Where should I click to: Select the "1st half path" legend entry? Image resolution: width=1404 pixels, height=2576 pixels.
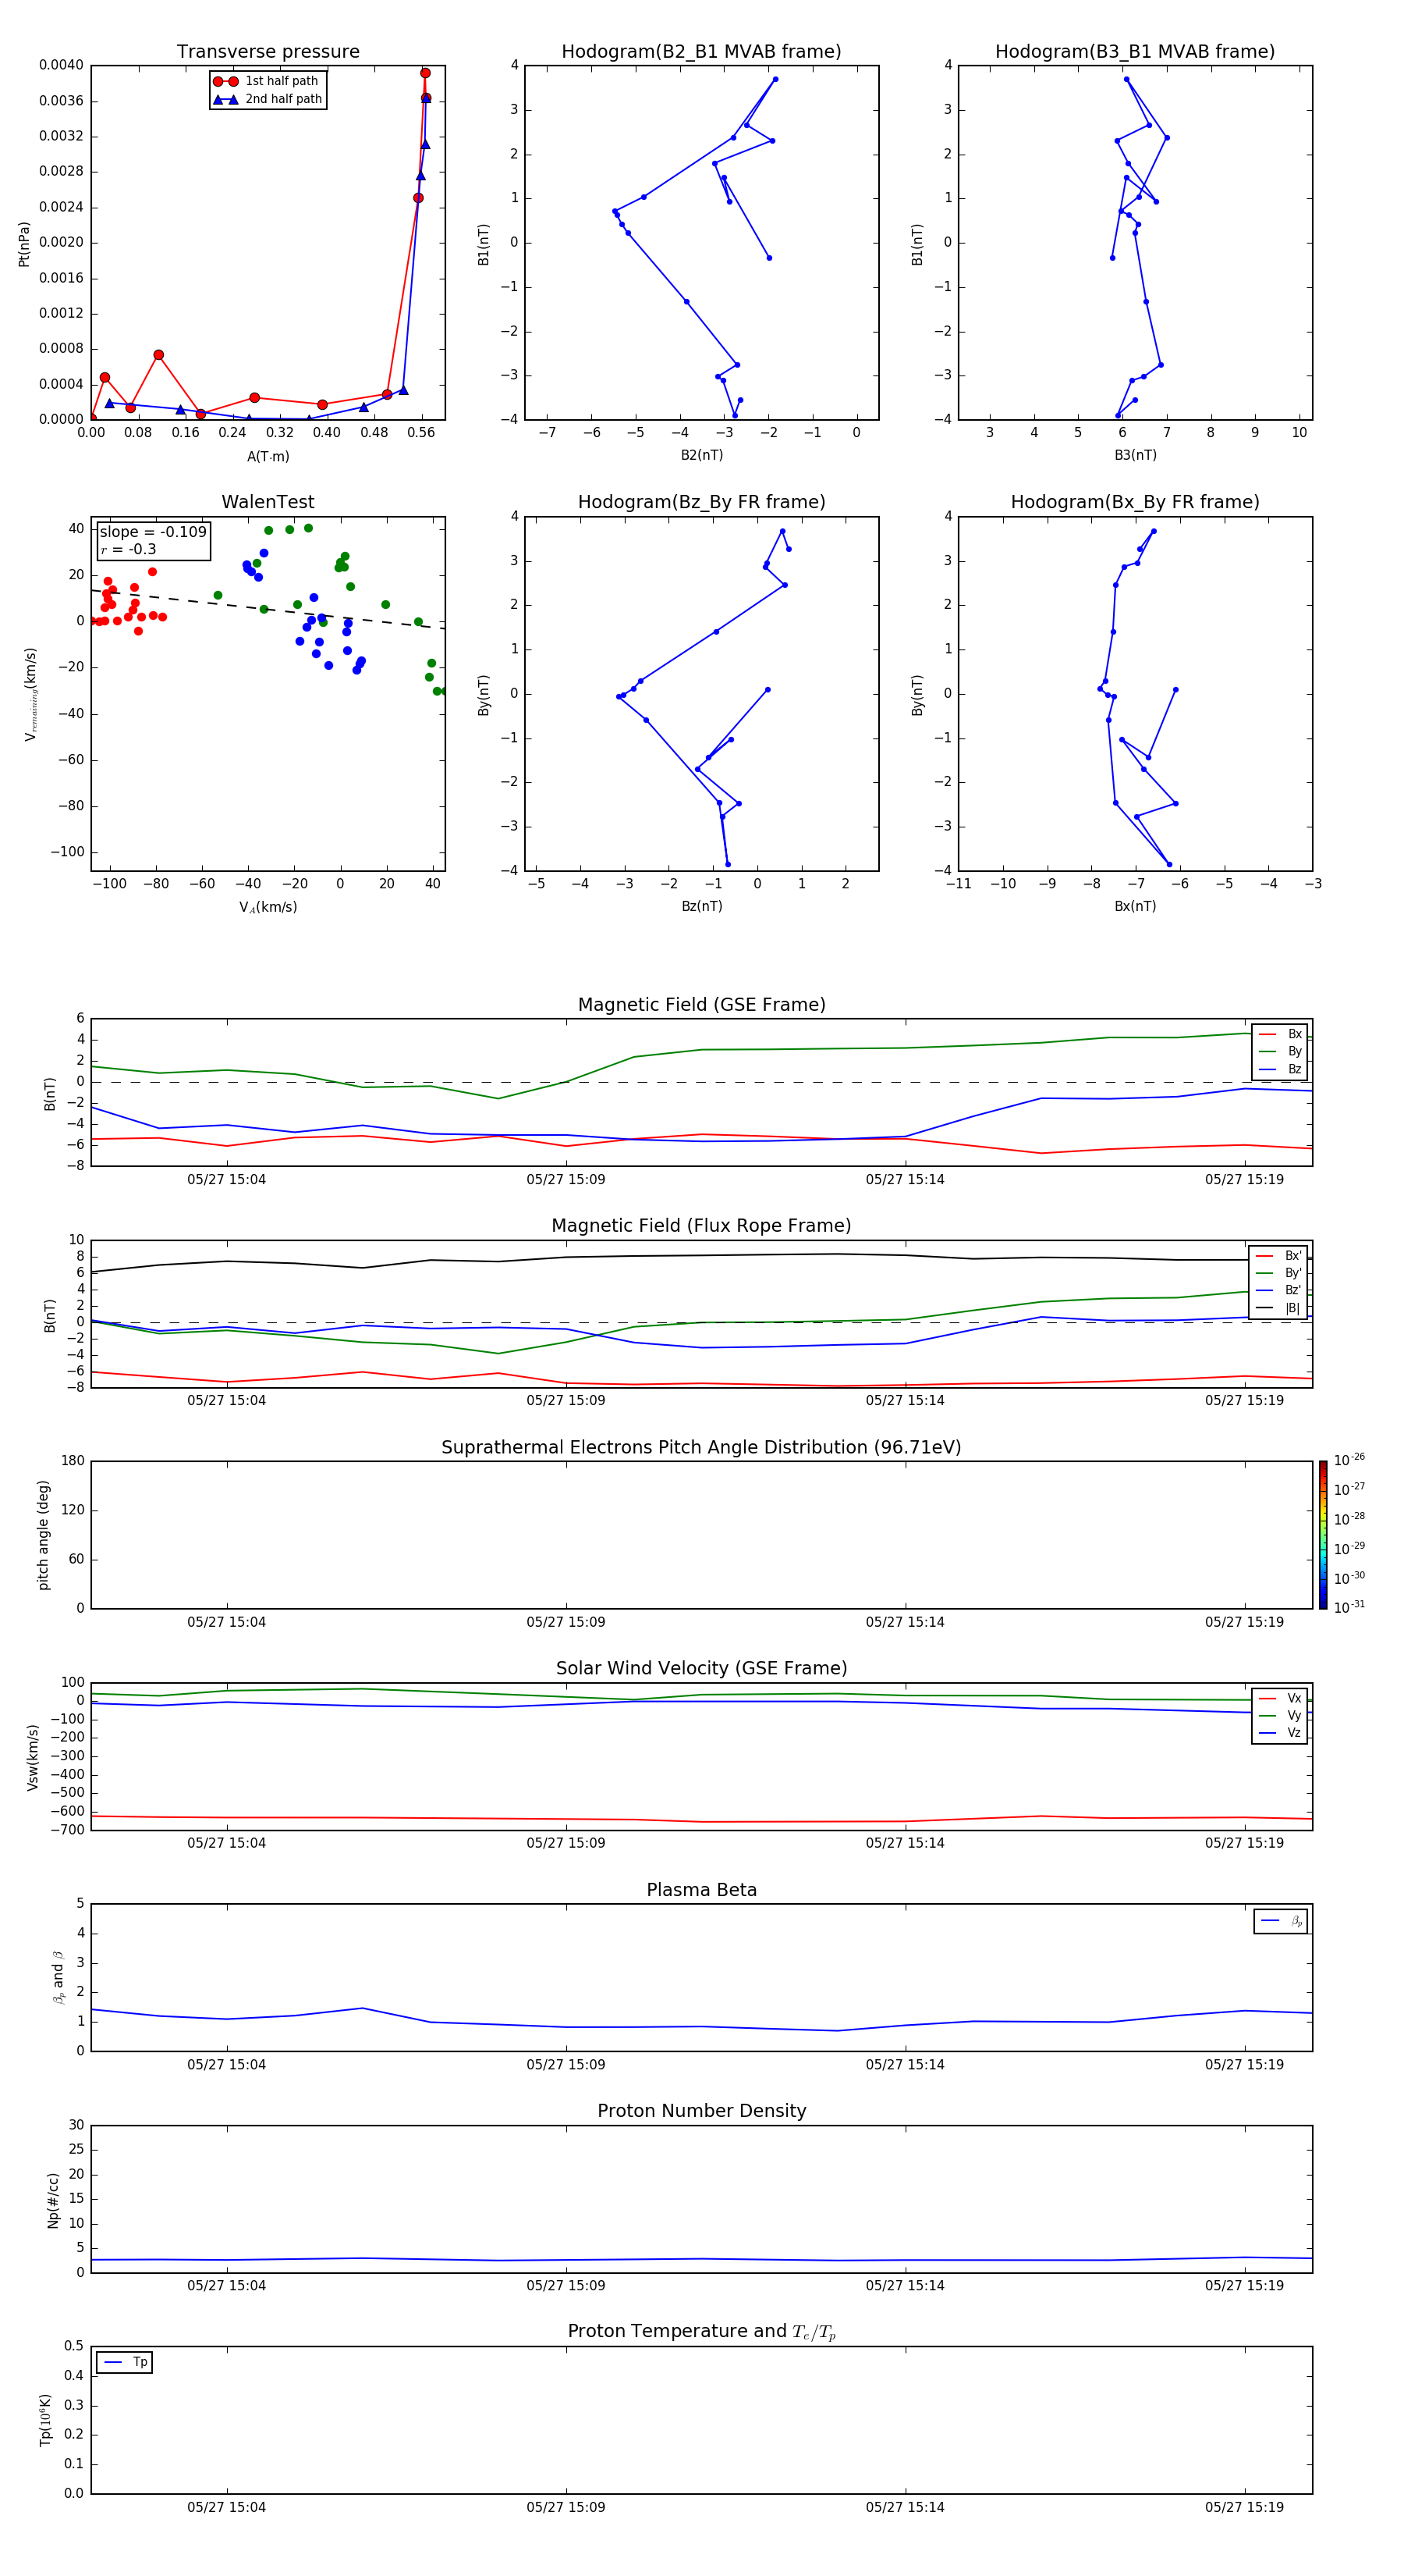[267, 81]
